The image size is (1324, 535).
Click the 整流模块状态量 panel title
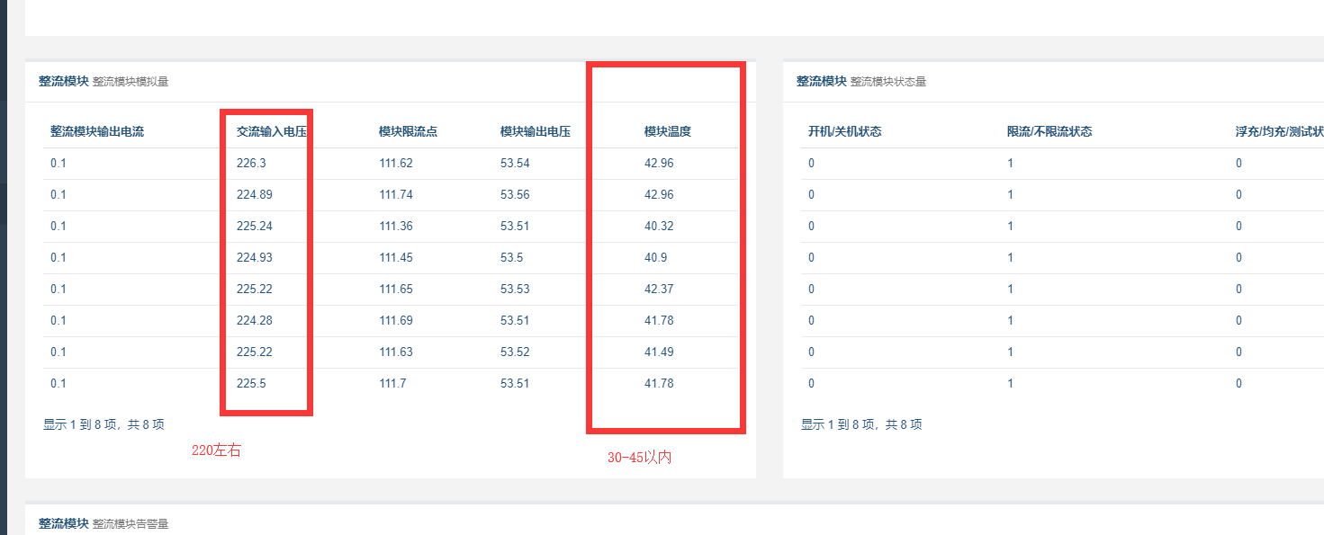(x=888, y=82)
